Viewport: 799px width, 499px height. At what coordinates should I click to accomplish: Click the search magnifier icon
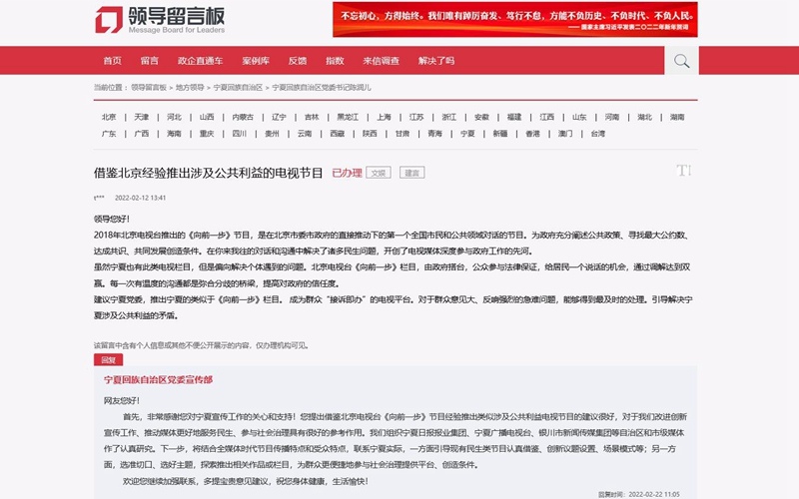[x=681, y=61]
